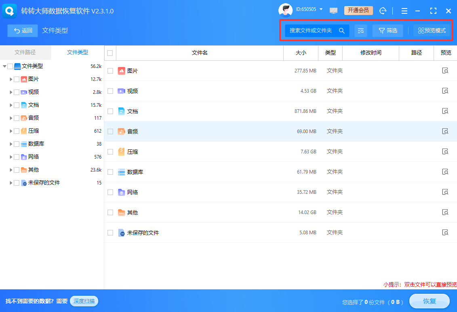The height and width of the screenshot is (312, 457).
Task: Click the 数据库 icon in file list
Action: click(121, 172)
